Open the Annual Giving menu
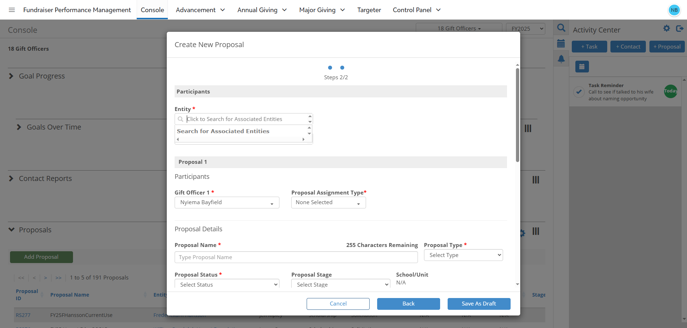The height and width of the screenshot is (328, 687). tap(262, 10)
